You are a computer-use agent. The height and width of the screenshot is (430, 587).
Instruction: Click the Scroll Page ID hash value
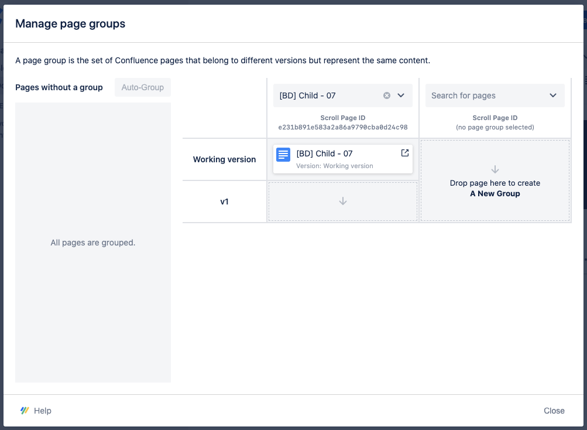343,127
